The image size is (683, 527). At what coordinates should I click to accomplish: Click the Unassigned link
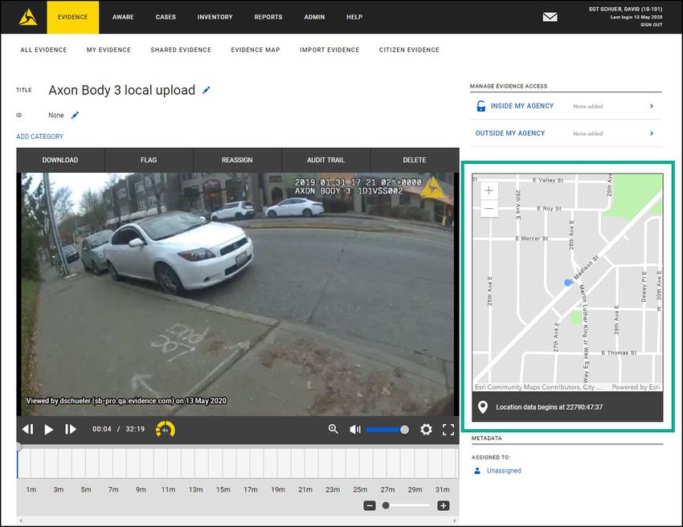(504, 471)
